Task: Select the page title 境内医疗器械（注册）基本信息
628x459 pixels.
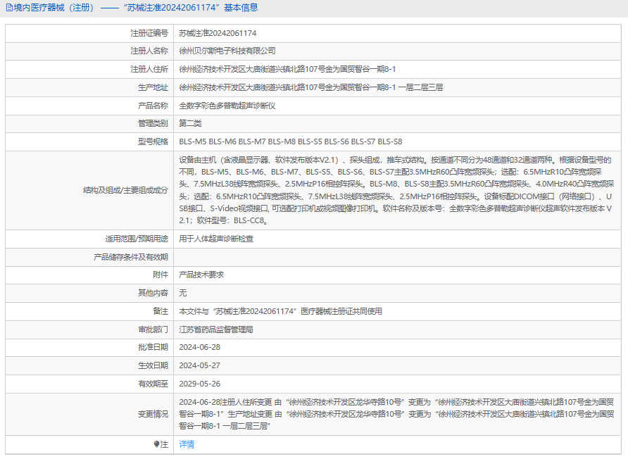Action: 135,8
